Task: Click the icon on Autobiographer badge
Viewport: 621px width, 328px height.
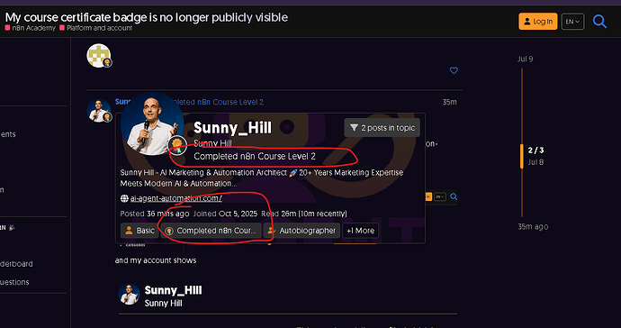Action: coord(271,231)
